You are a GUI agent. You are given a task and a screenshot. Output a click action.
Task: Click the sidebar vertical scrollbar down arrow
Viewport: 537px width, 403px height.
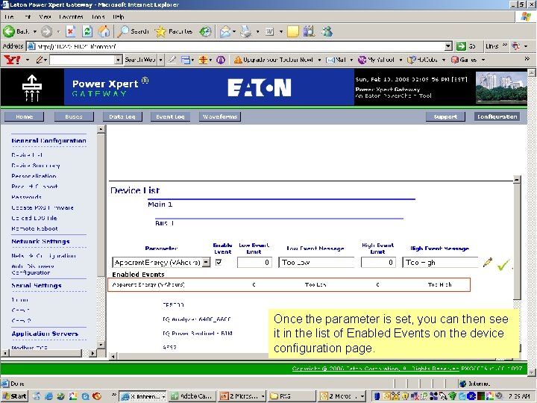[x=101, y=345]
